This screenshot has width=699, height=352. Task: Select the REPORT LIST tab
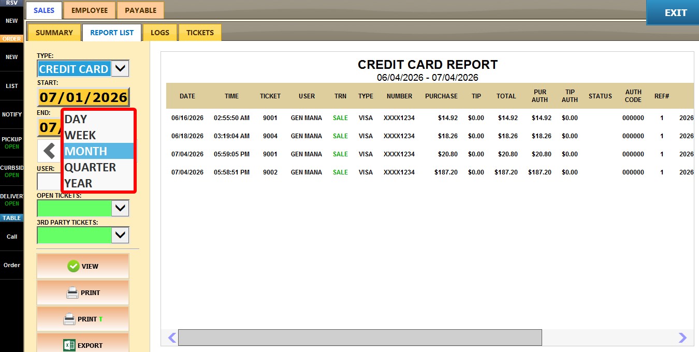point(112,33)
